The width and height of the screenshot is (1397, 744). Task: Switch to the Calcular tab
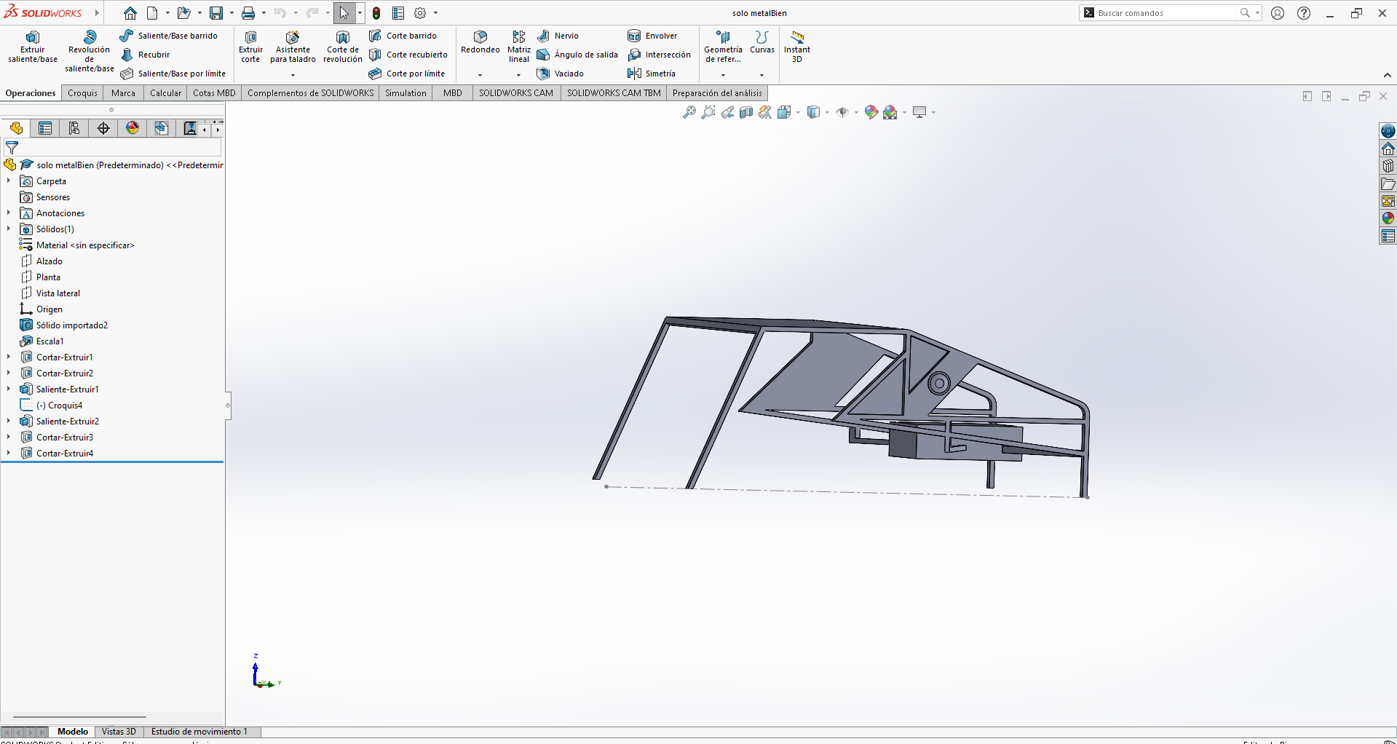(x=165, y=93)
